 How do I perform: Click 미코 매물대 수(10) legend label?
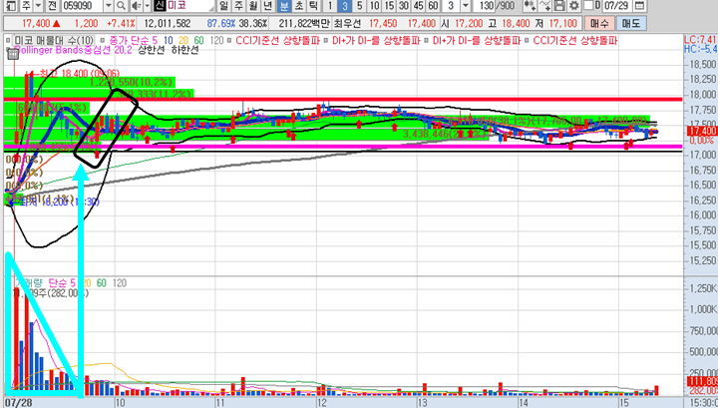tap(54, 41)
